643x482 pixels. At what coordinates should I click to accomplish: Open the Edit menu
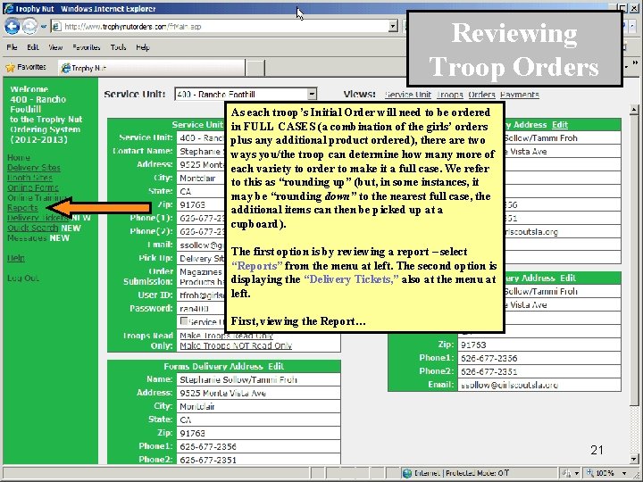click(33, 47)
